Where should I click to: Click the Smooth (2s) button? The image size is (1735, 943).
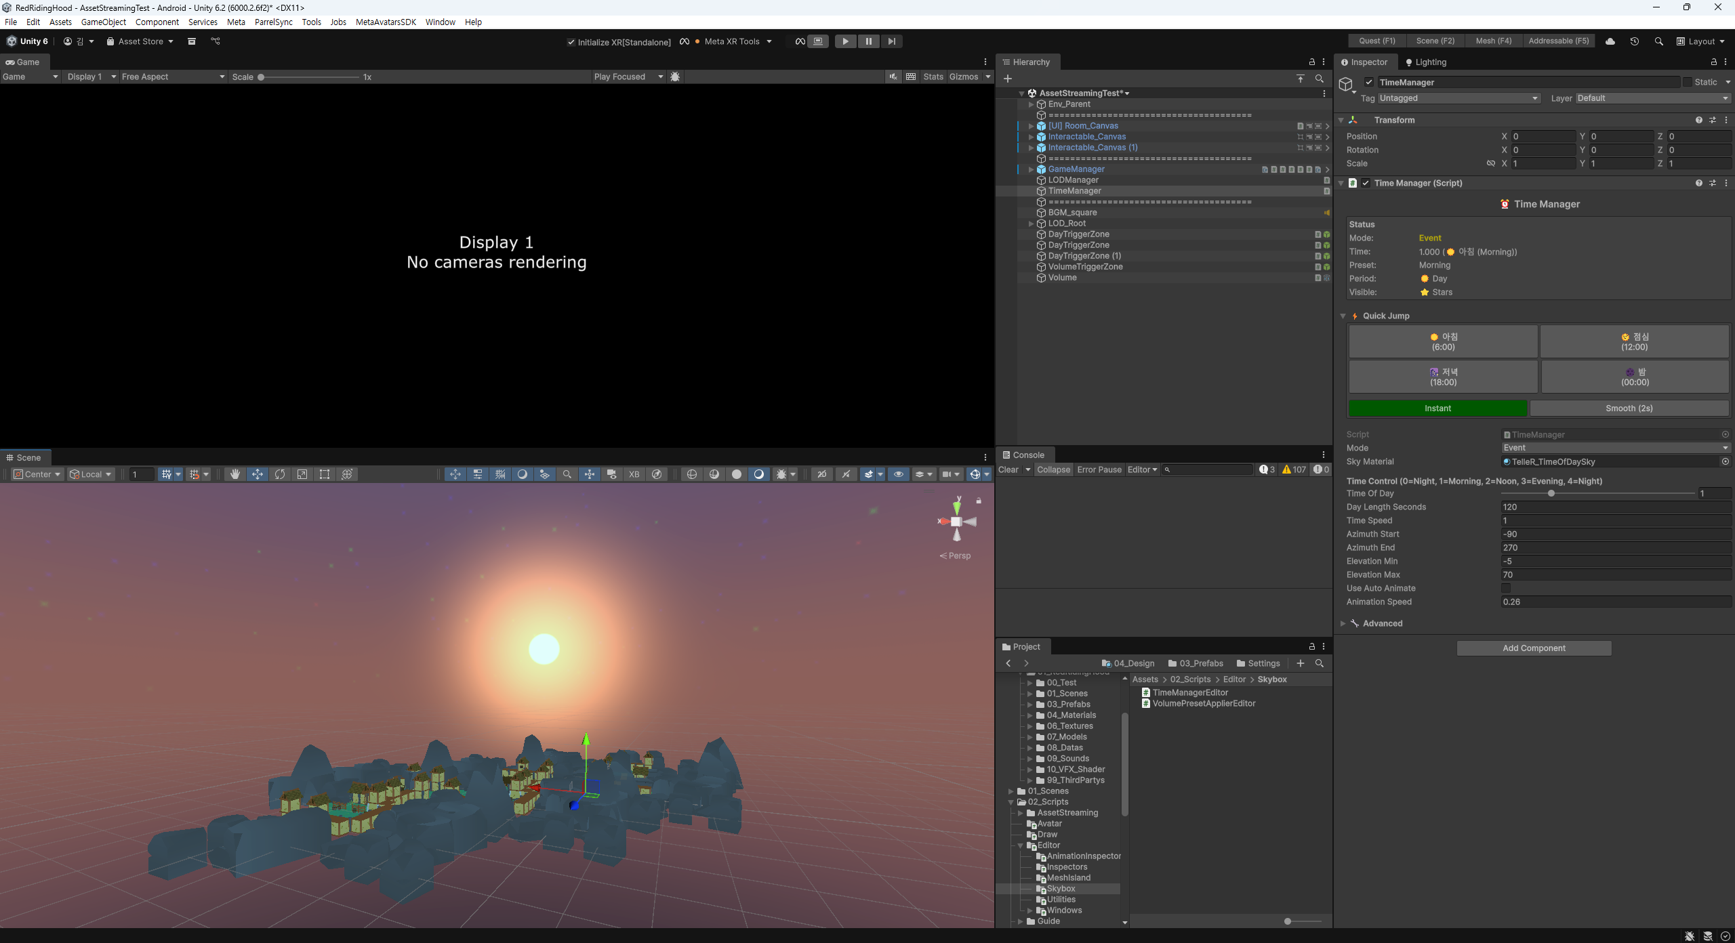1629,408
